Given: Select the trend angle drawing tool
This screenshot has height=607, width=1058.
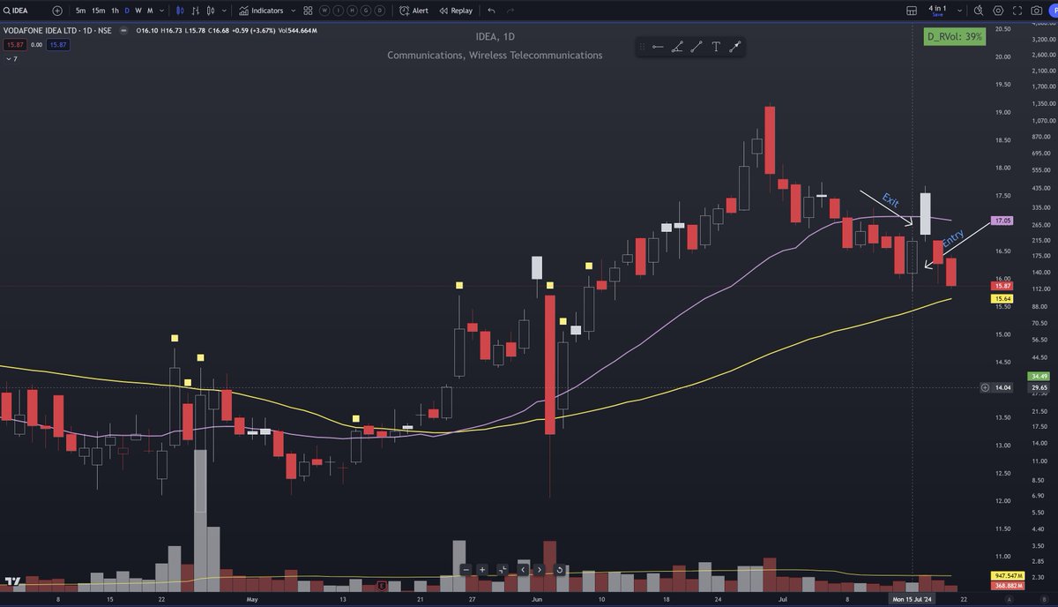Looking at the screenshot, I should (x=677, y=47).
